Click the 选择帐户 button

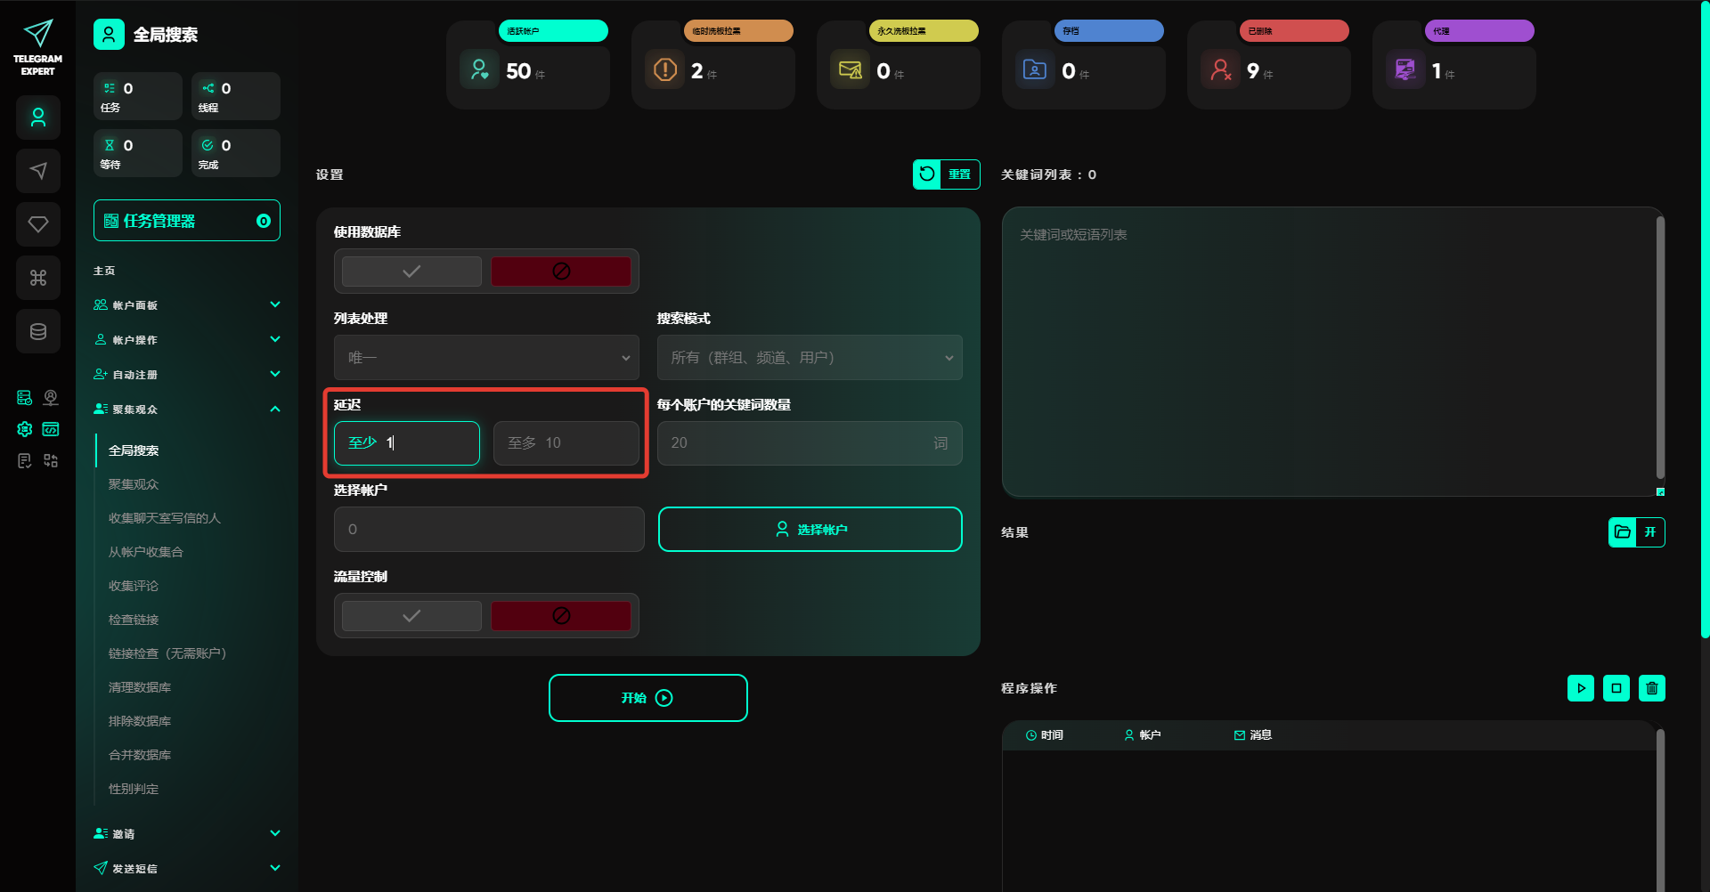click(810, 530)
